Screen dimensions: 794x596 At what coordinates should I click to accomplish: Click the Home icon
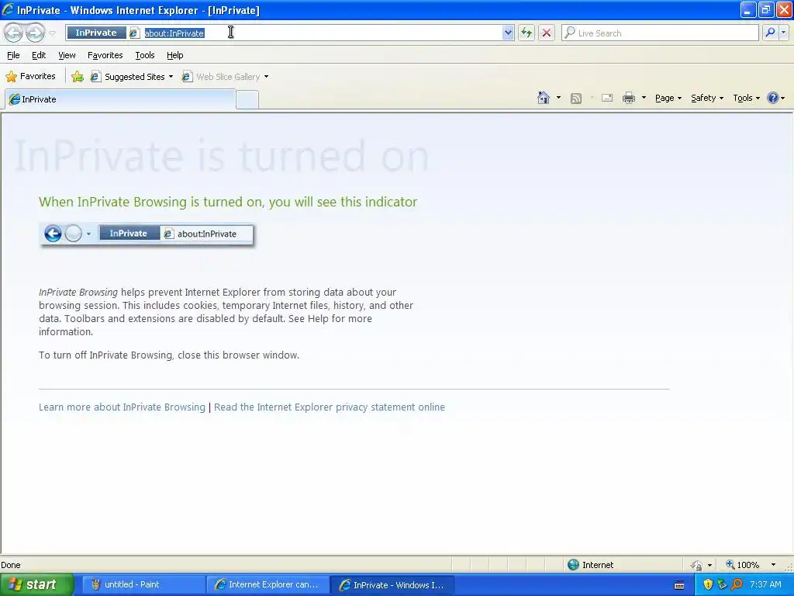click(544, 98)
